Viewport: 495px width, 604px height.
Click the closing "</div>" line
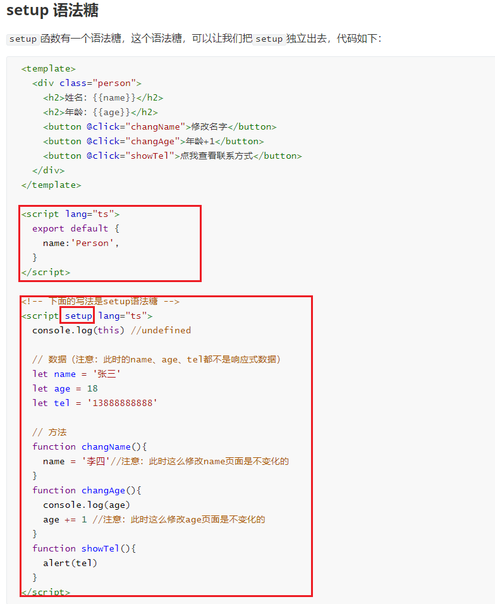point(49,170)
